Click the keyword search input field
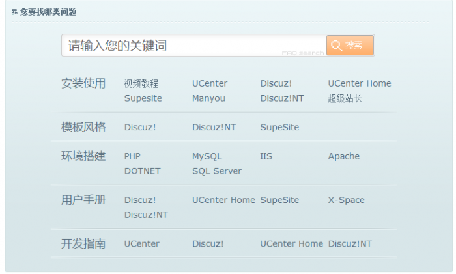456x274 pixels. tap(193, 46)
